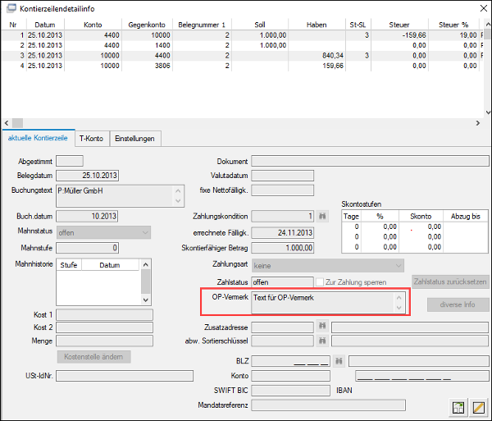Click binoculars icon next to Zahlungskondition
Screen dimensions: 492x421
[322, 217]
